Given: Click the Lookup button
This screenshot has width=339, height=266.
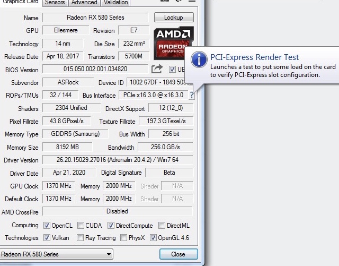Looking at the screenshot, I should point(174,18).
